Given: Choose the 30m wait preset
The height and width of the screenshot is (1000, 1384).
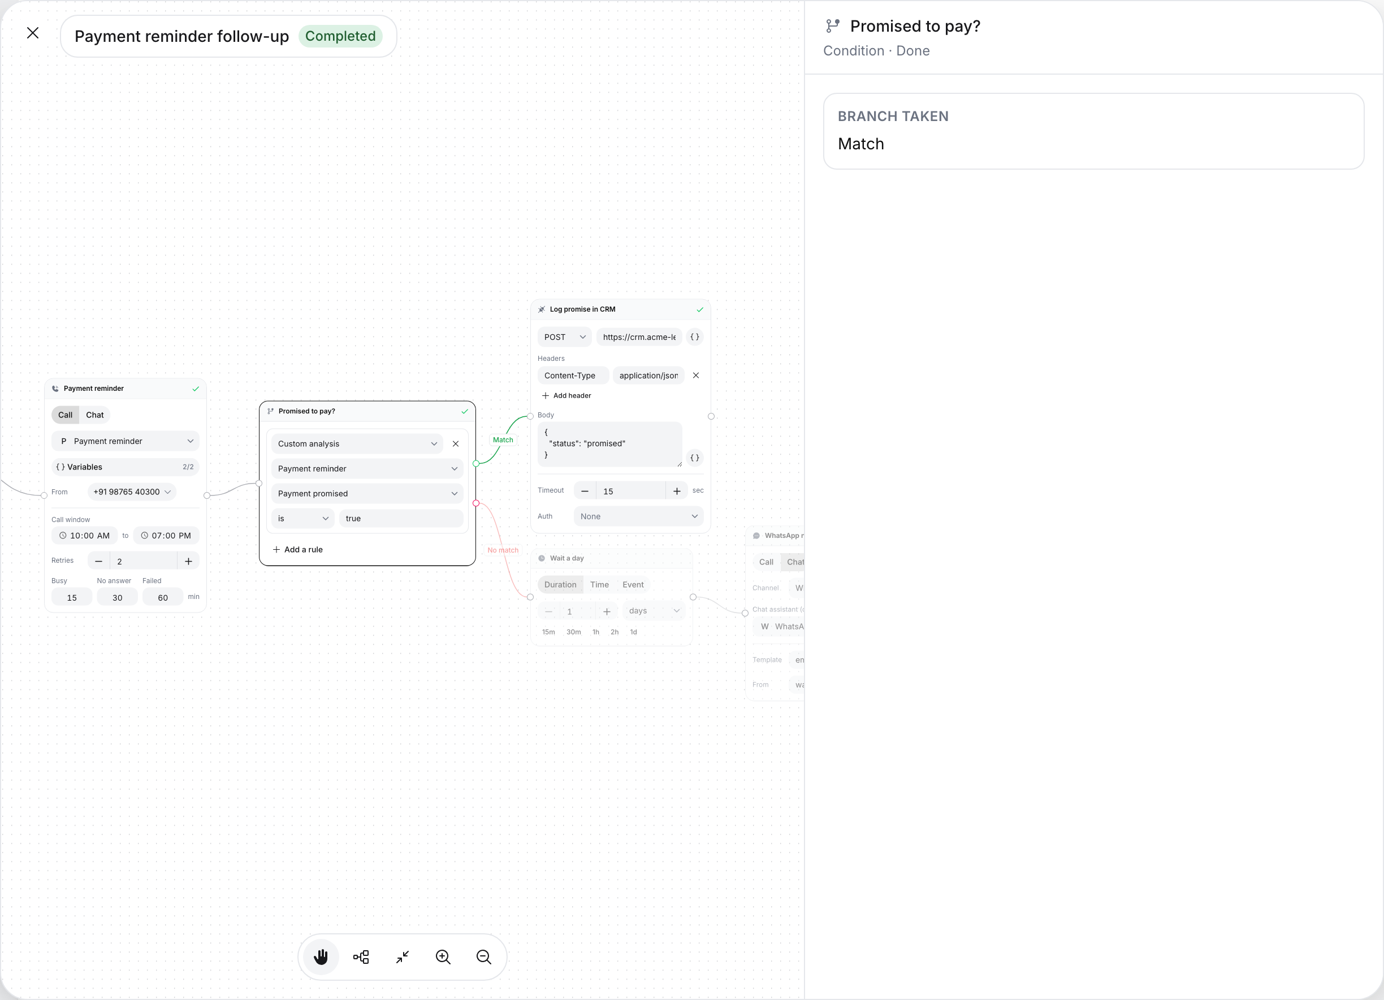Looking at the screenshot, I should pos(574,632).
